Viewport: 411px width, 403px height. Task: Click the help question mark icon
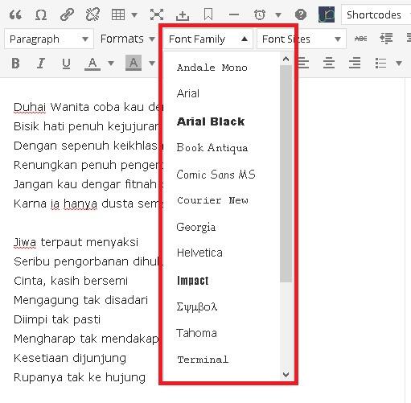coord(301,14)
